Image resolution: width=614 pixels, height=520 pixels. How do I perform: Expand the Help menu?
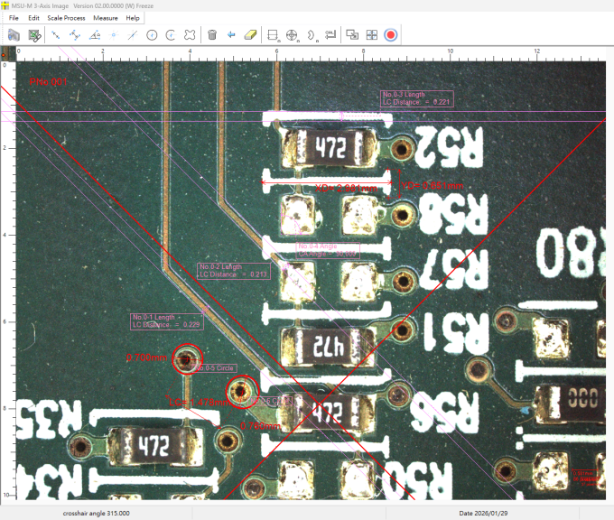tap(133, 18)
